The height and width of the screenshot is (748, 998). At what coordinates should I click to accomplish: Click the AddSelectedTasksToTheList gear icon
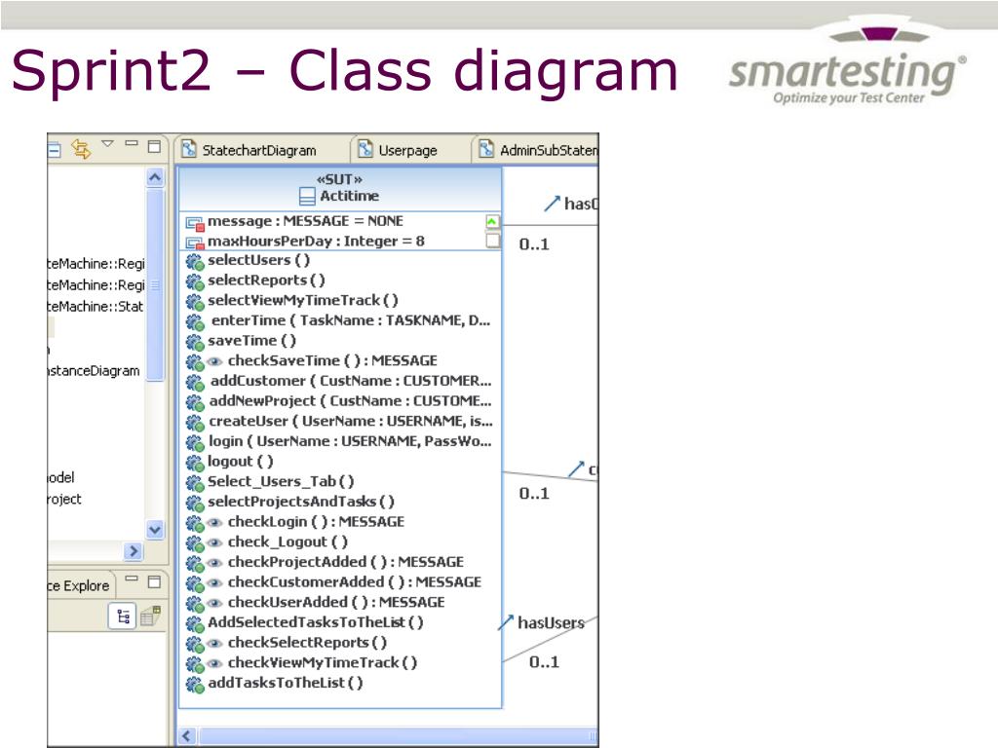(x=195, y=624)
